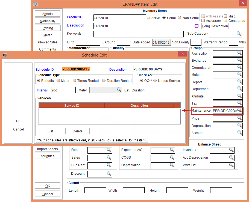Open the Meter lookup in Schedule Edit
Image resolution: width=249 pixels, height=202 pixels.
coord(119,90)
